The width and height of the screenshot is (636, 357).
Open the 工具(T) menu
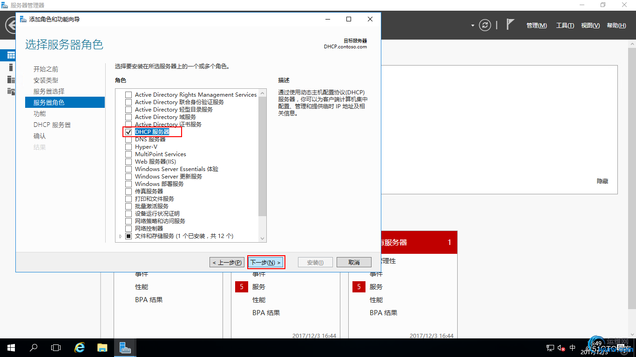pyautogui.click(x=565, y=26)
